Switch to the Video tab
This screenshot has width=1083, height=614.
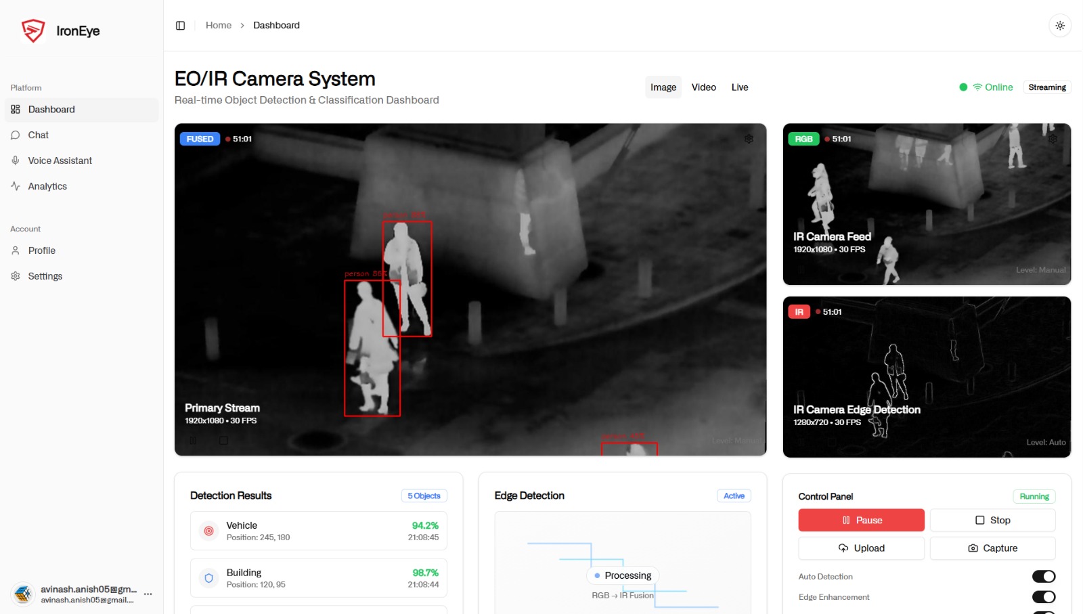pos(703,87)
